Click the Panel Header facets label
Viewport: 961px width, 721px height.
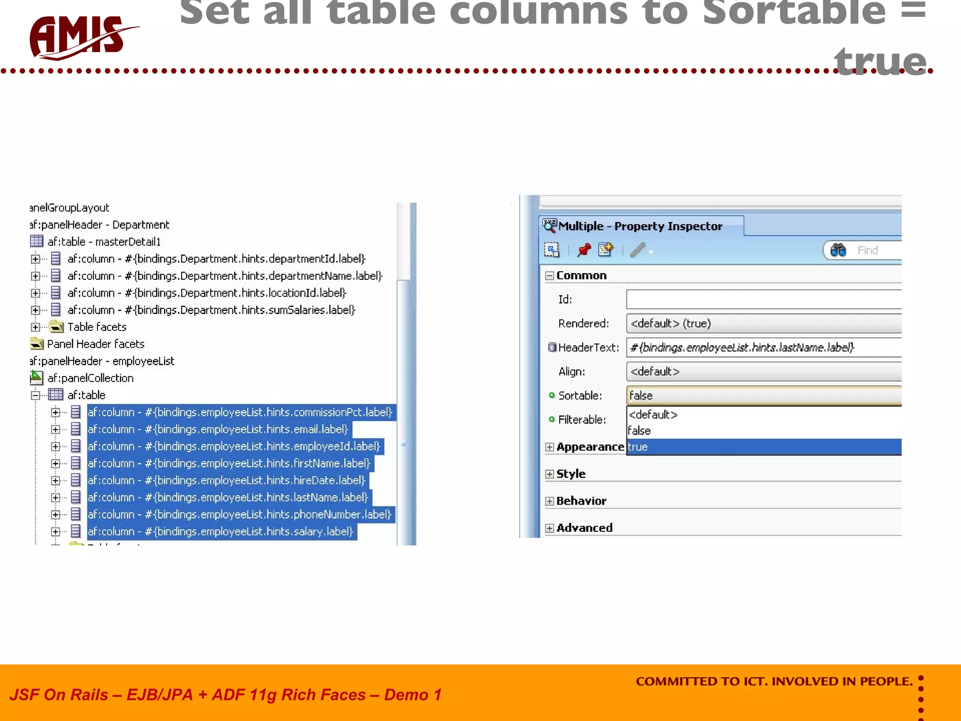tap(96, 344)
